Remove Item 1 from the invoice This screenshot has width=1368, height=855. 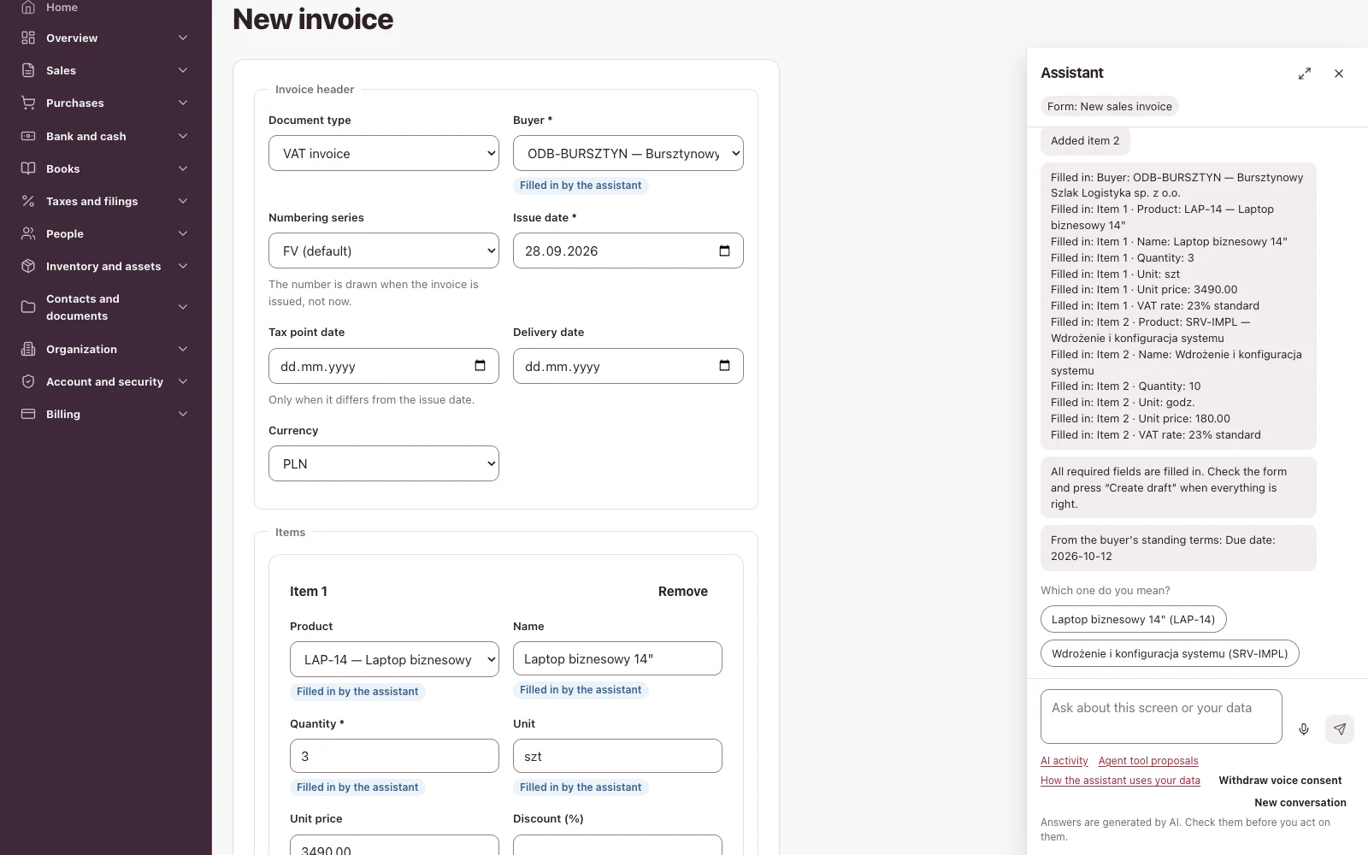[x=683, y=592]
